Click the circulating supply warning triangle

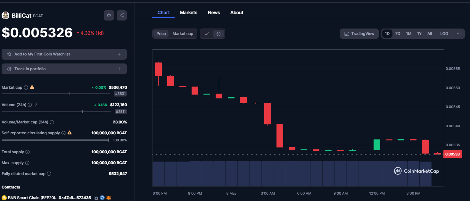[70, 133]
